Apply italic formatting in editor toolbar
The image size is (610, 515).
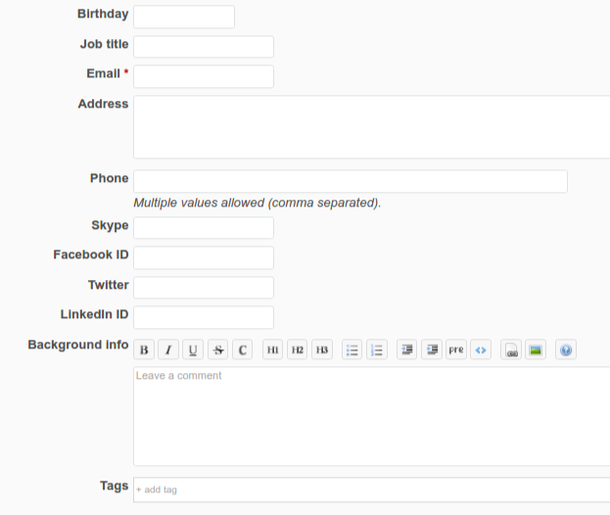[168, 350]
